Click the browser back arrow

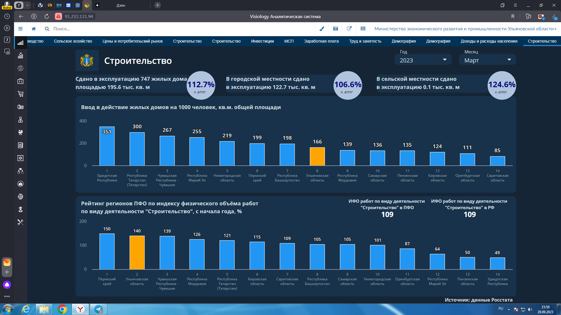click(x=21, y=16)
